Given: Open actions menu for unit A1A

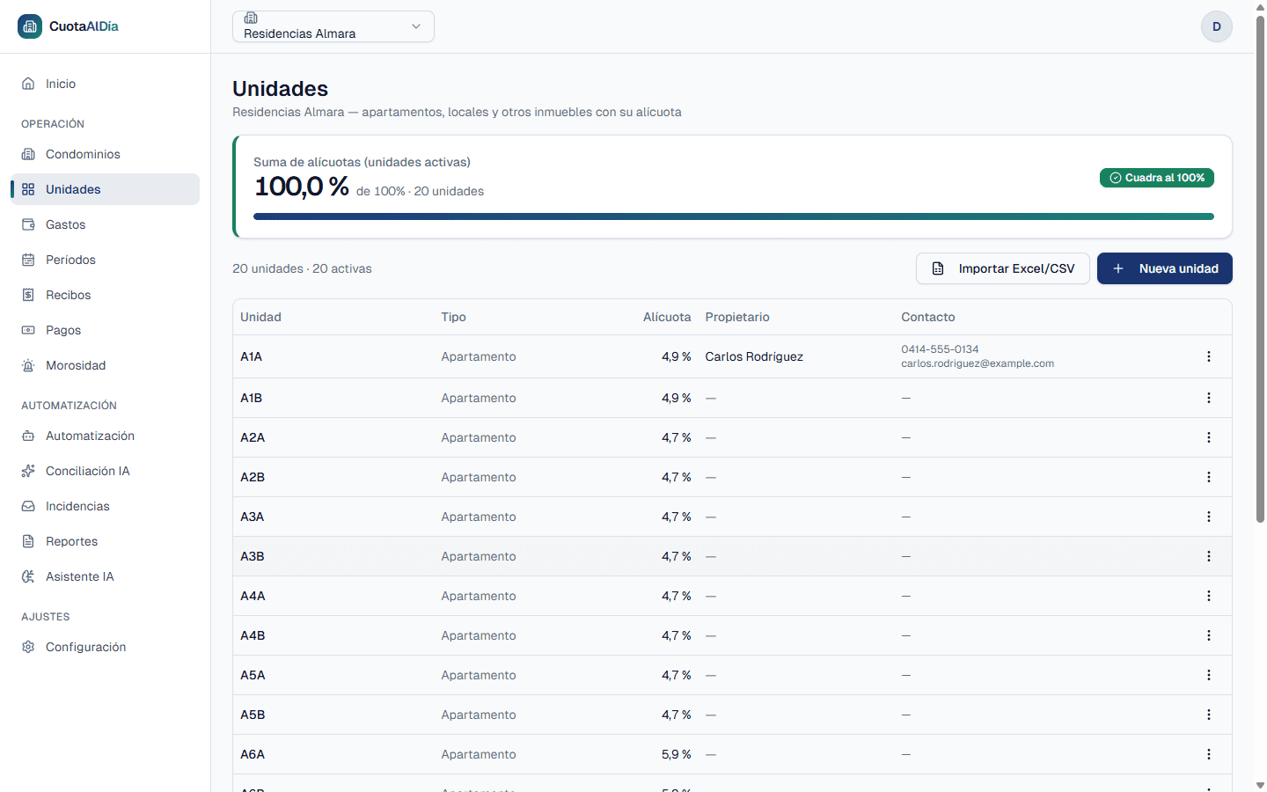Looking at the screenshot, I should click(1209, 356).
